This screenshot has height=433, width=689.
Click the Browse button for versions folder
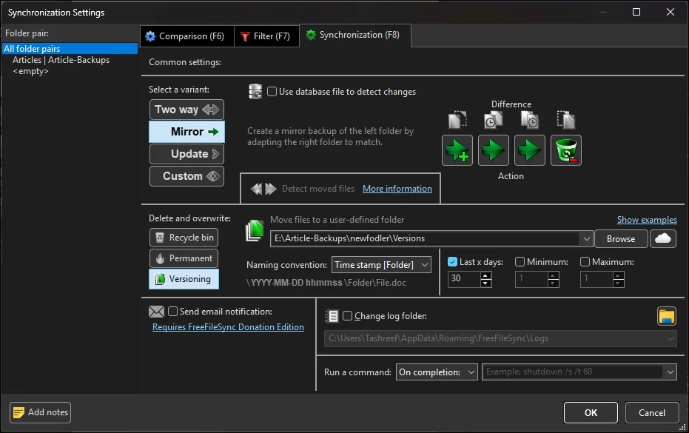pyautogui.click(x=620, y=238)
